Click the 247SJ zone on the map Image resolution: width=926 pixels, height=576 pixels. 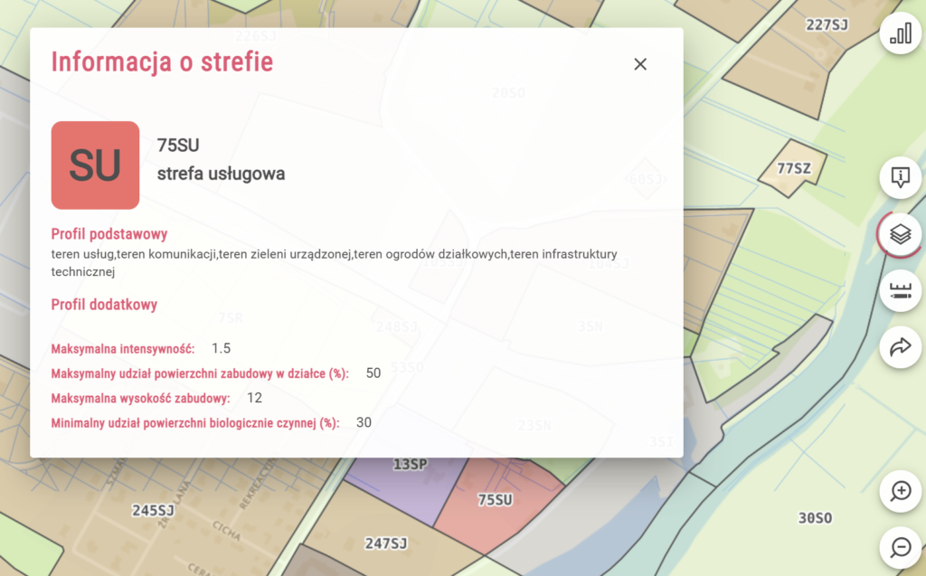(x=385, y=543)
